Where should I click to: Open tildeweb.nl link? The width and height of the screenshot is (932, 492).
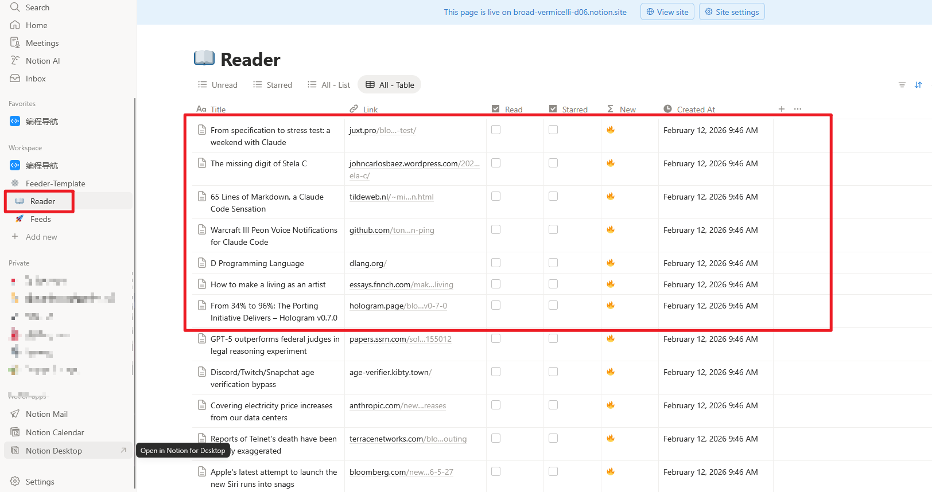(x=391, y=197)
